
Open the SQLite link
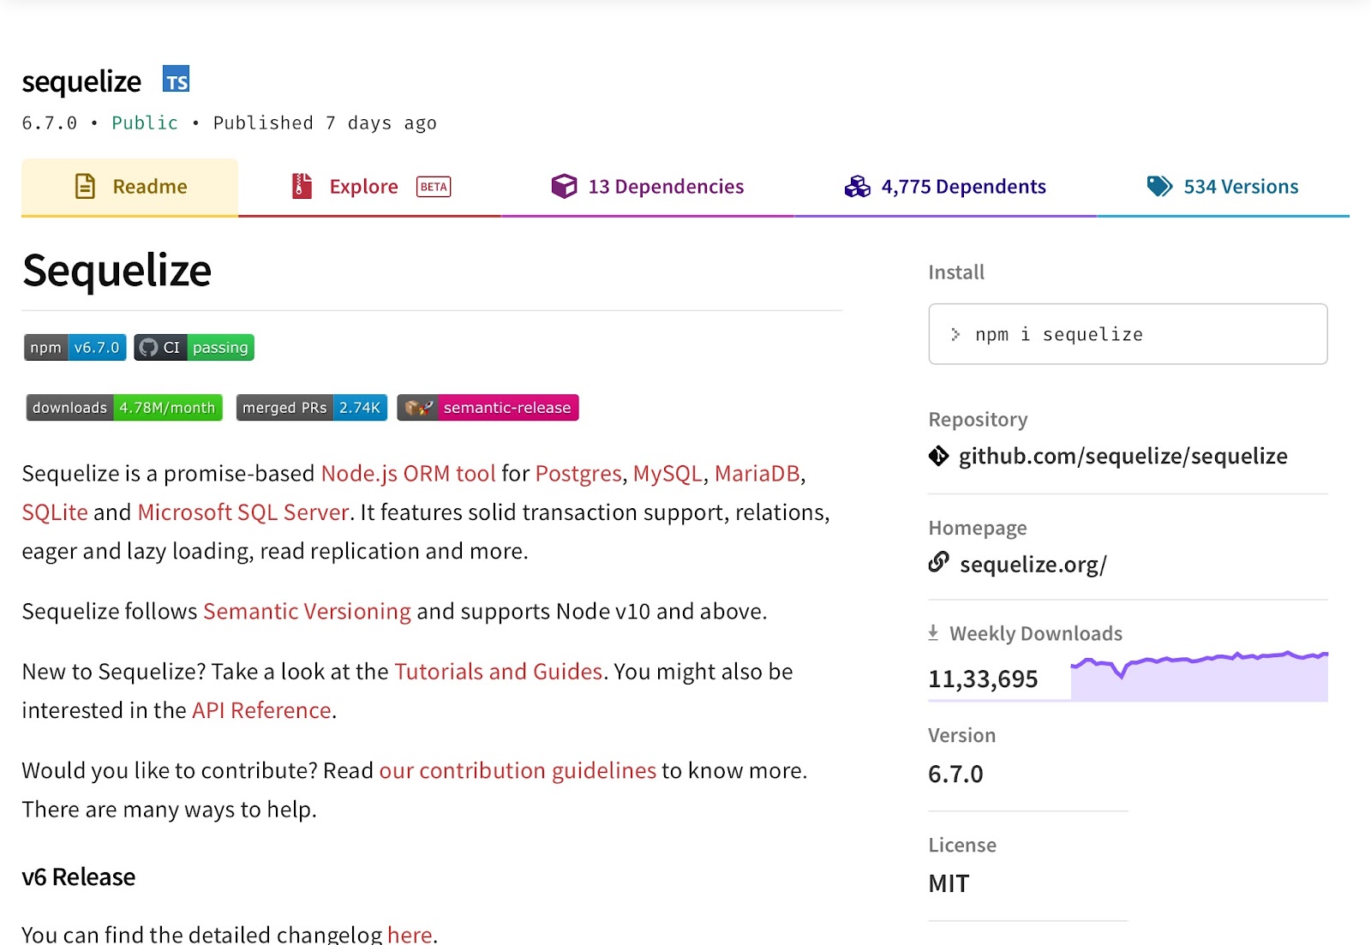click(x=55, y=512)
